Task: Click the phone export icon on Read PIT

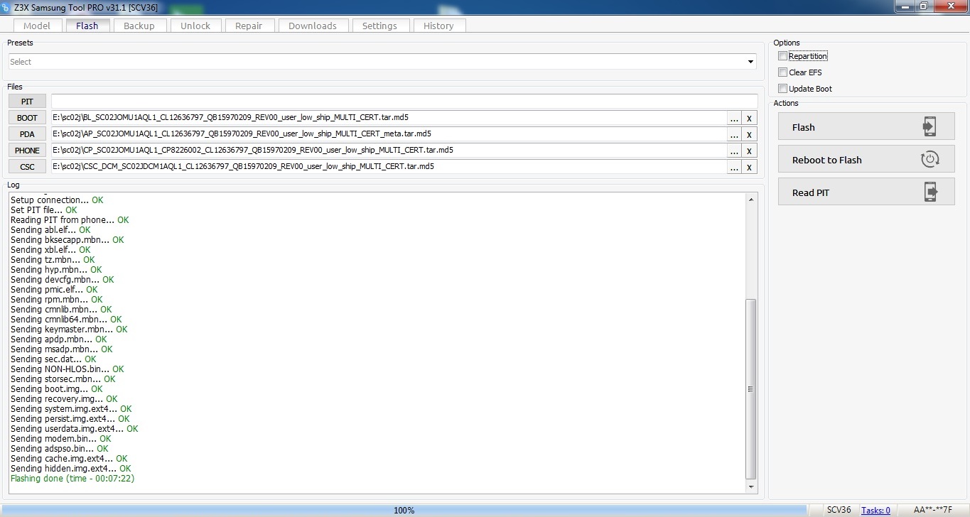Action: point(929,192)
